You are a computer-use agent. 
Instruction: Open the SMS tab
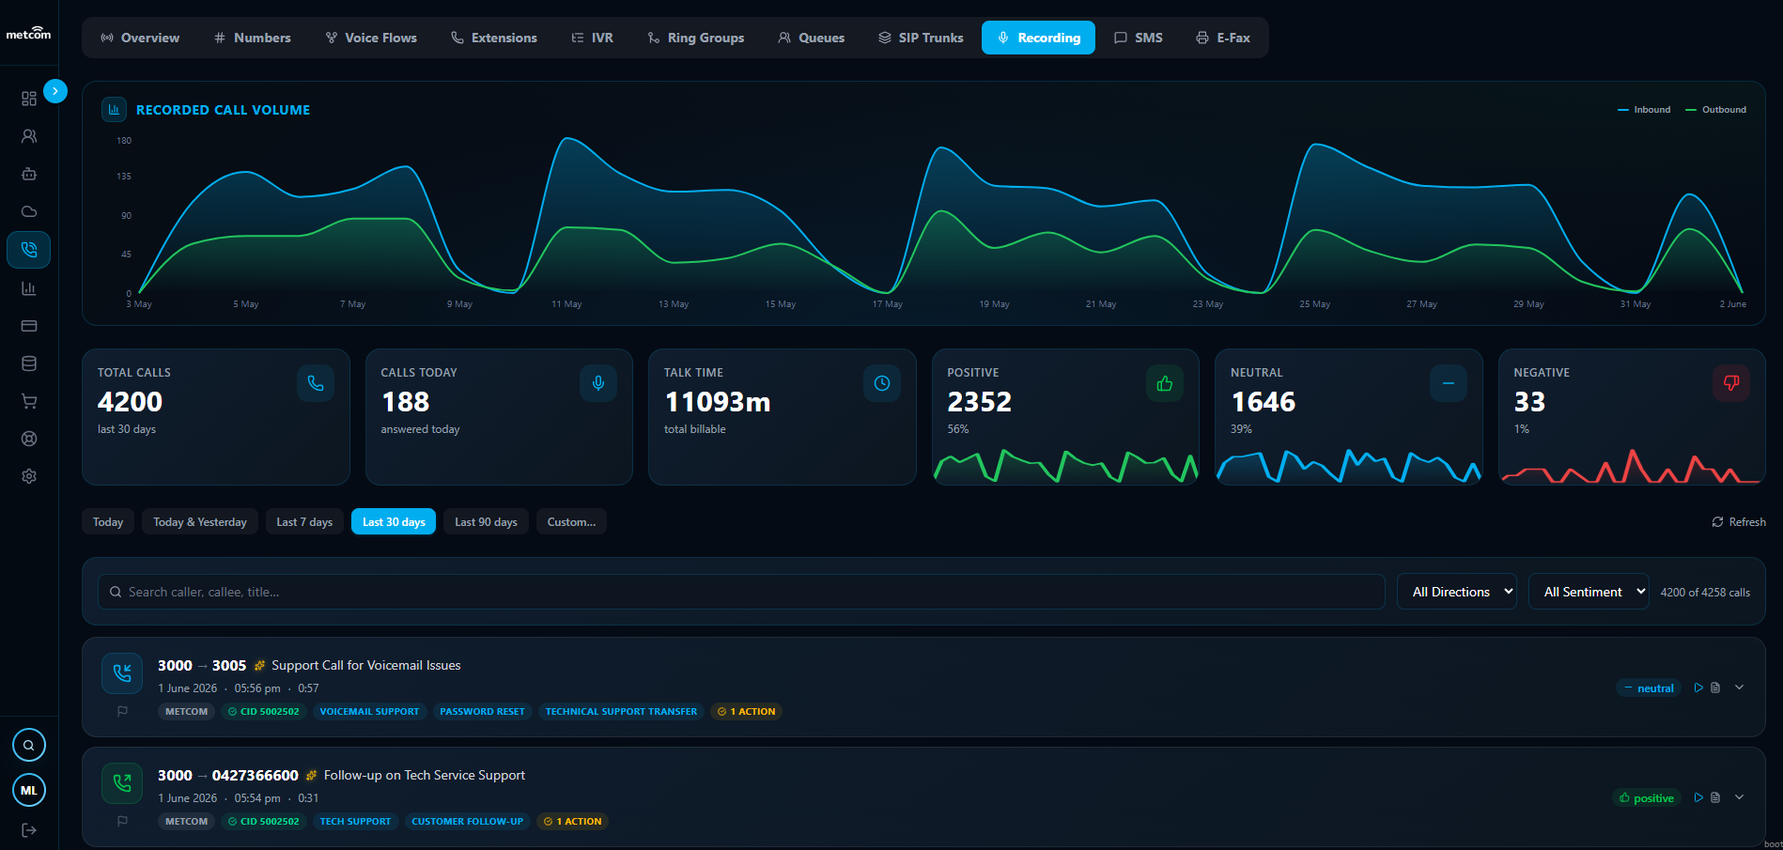click(x=1139, y=38)
